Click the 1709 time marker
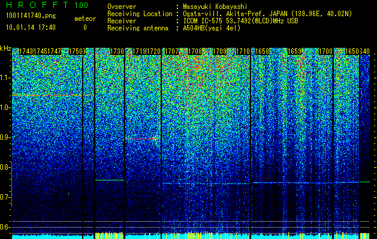377x239 pixels. [220, 51]
